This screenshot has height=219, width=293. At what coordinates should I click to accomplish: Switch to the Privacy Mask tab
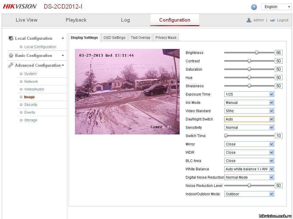point(166,37)
